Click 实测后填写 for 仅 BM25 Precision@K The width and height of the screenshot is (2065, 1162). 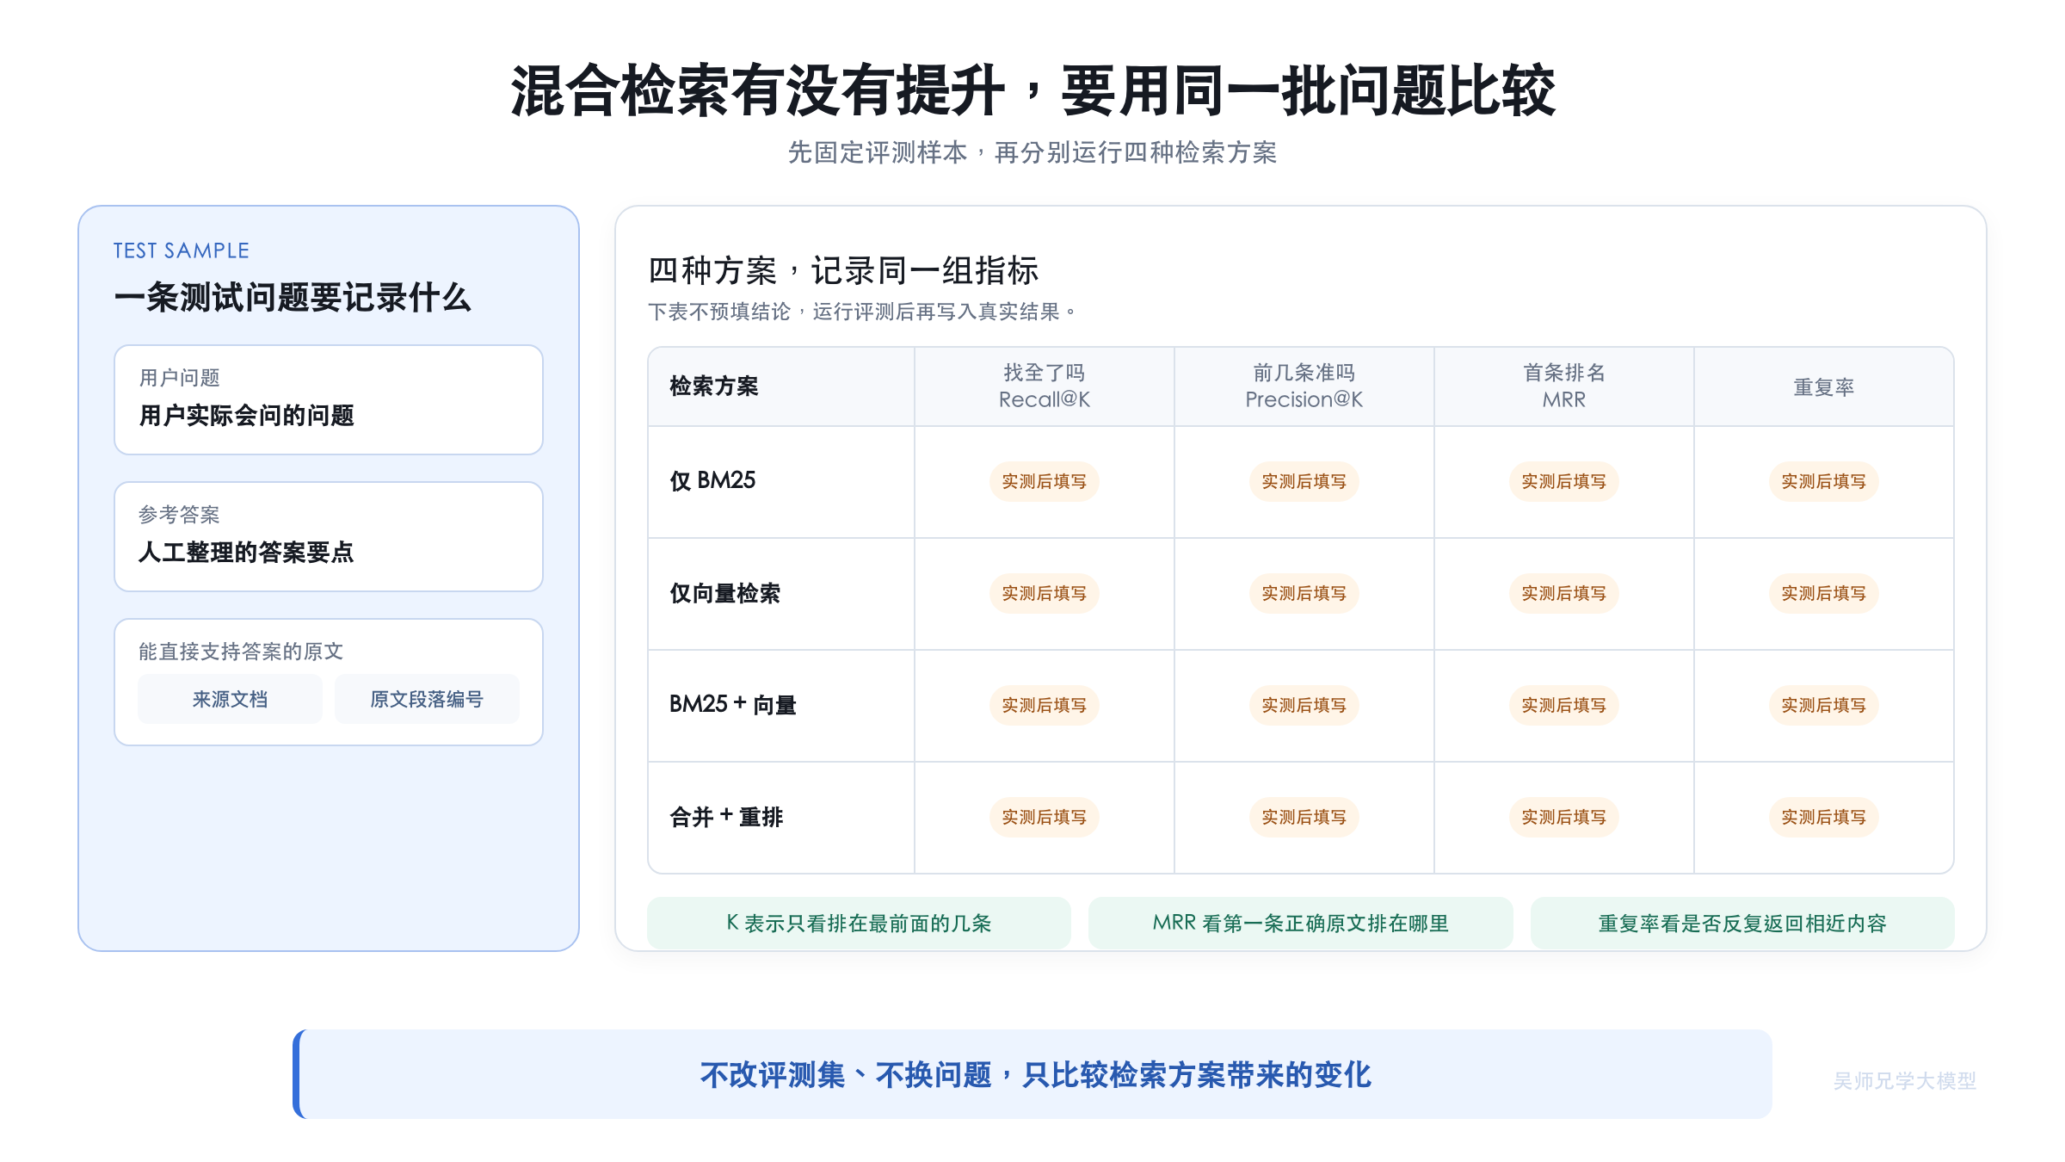click(1304, 481)
